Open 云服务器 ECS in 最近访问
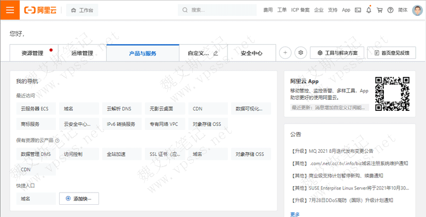426x217 pixels. [36, 109]
